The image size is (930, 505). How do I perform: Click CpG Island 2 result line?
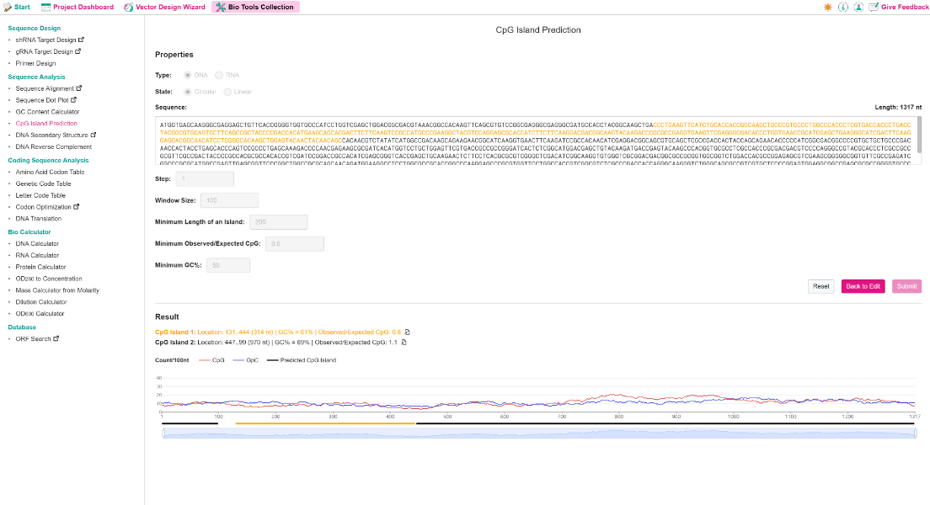pos(276,342)
